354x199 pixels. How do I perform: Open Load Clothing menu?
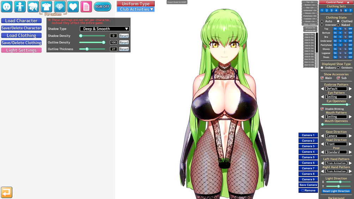(21, 36)
